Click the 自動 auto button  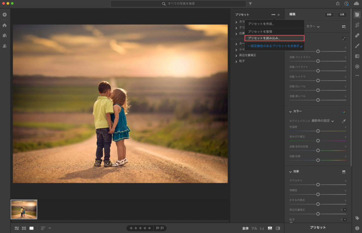[329, 14]
